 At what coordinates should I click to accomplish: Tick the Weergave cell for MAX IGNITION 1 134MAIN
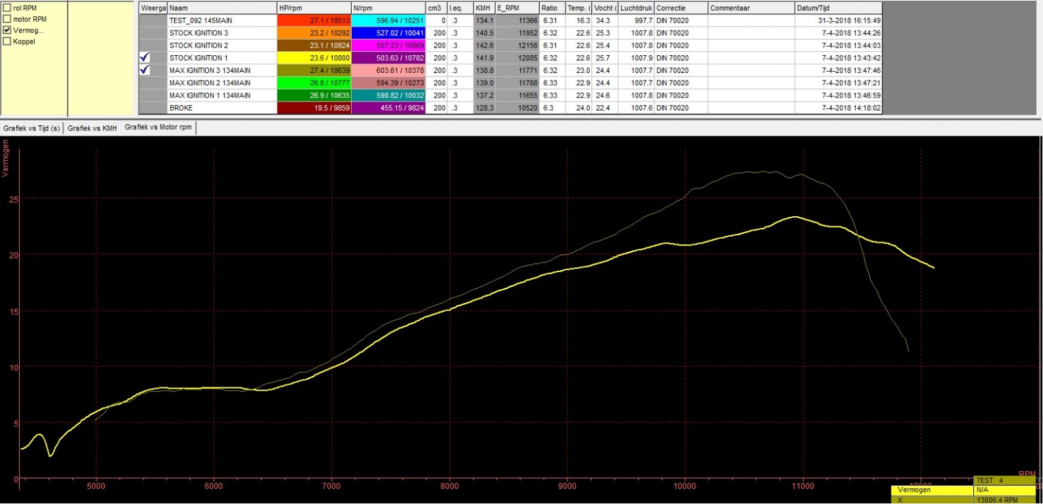(x=152, y=95)
